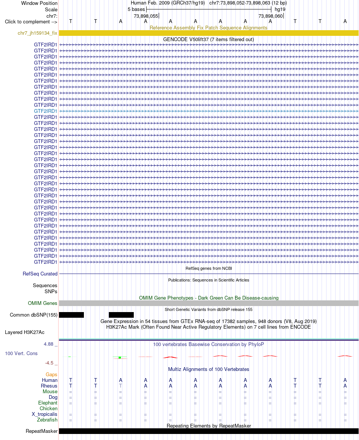The image size is (359, 440).
Task: Select the black RepeatMasker element bar
Action: [x=209, y=431]
